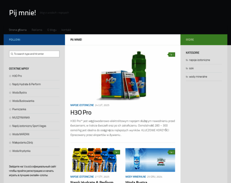
Task: Click NAPOJE IZOTONICZNE category above H3O Pro
Action: tap(82, 105)
